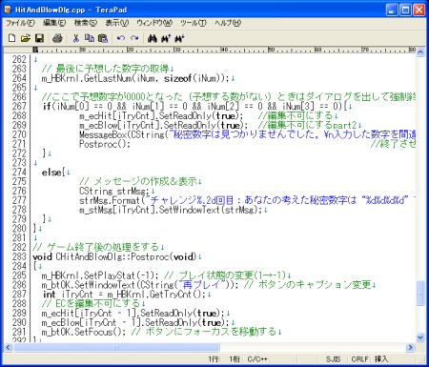Open the ヘルプ(H) menu
The width and height of the screenshot is (429, 367).
228,23
